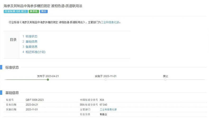
Task: Select the 废止 timeline dot
Action: pyautogui.click(x=165, y=80)
